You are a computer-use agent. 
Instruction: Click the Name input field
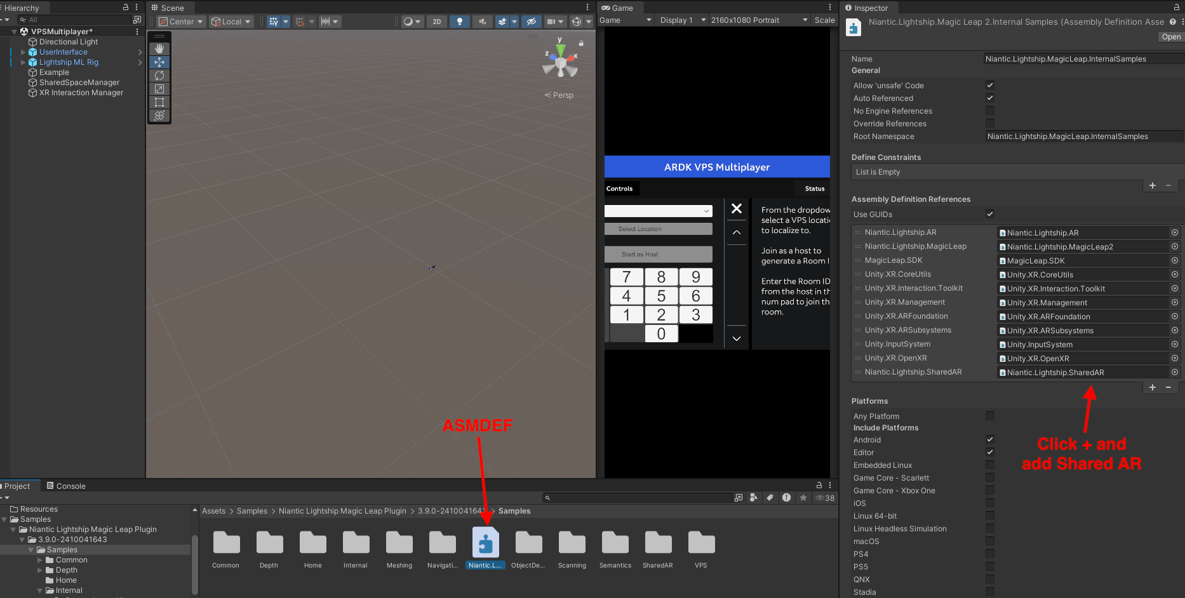(1084, 59)
